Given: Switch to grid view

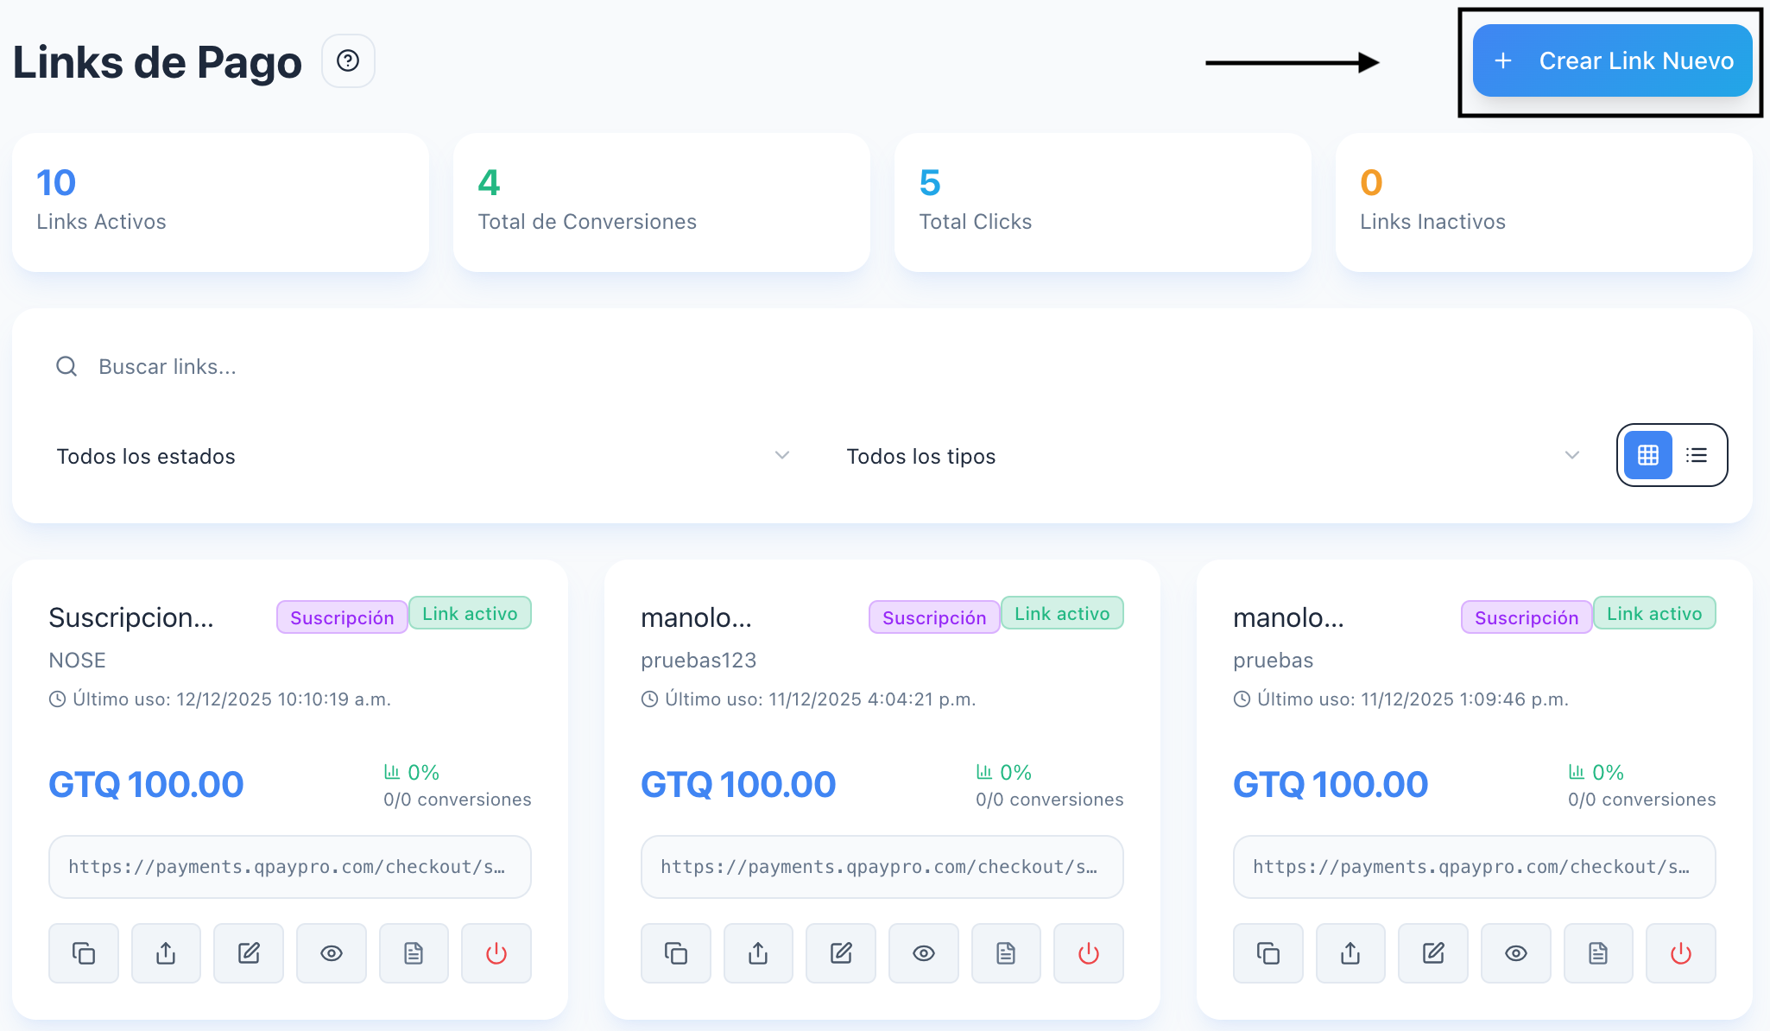Looking at the screenshot, I should tap(1647, 455).
